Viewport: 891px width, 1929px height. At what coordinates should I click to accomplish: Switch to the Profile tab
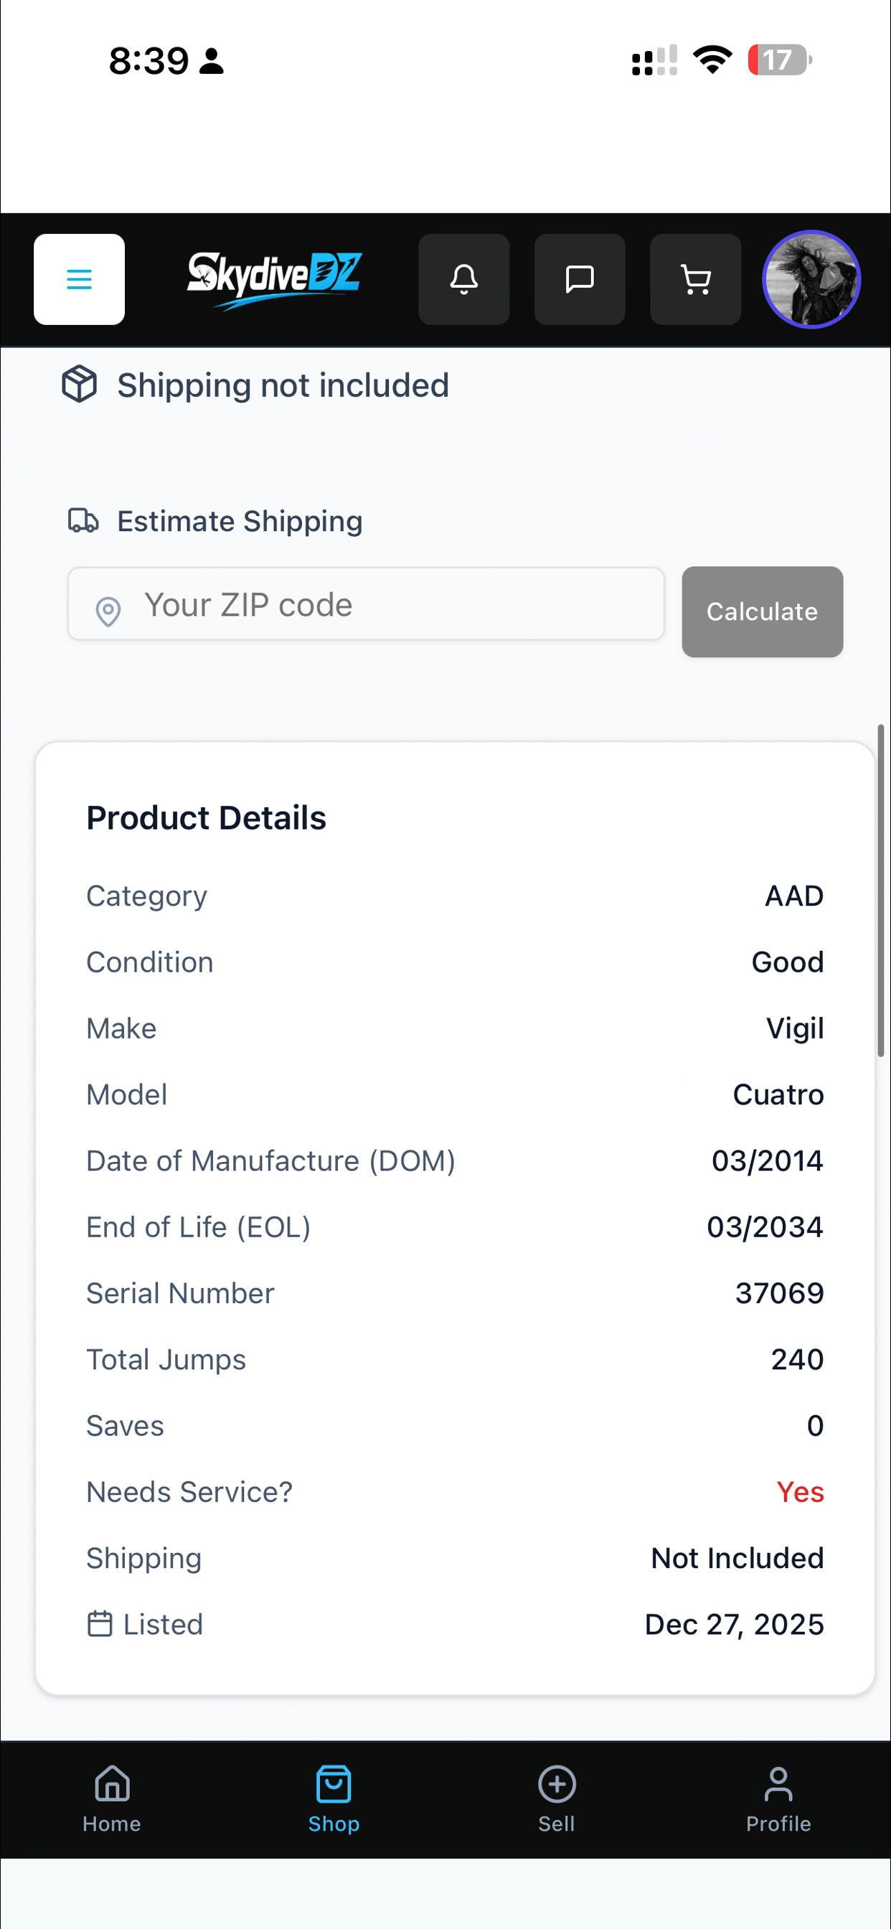click(778, 1798)
